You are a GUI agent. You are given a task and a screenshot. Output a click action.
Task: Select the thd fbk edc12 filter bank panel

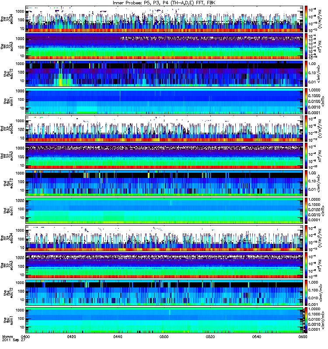pyautogui.click(x=164, y=183)
